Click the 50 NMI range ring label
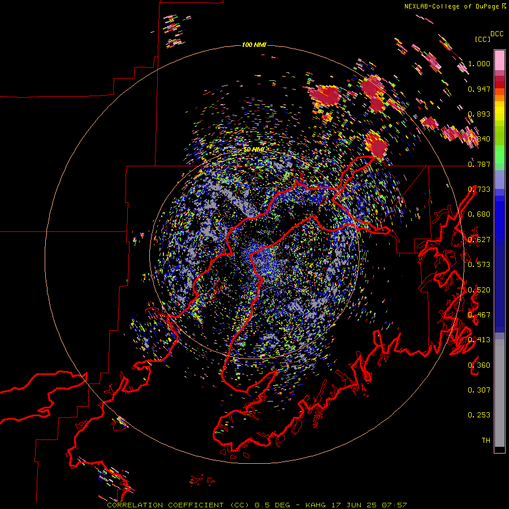Viewport: 509px width, 509px height. pos(254,150)
